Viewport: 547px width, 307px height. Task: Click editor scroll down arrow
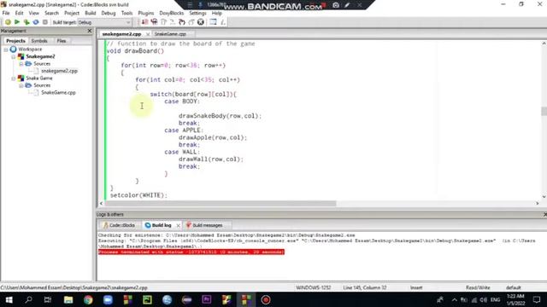544,197
